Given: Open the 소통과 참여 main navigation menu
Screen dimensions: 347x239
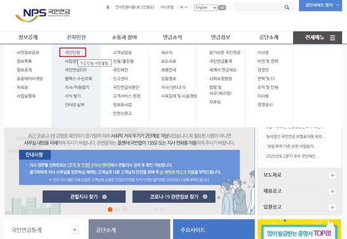Looking at the screenshot, I should tap(125, 37).
